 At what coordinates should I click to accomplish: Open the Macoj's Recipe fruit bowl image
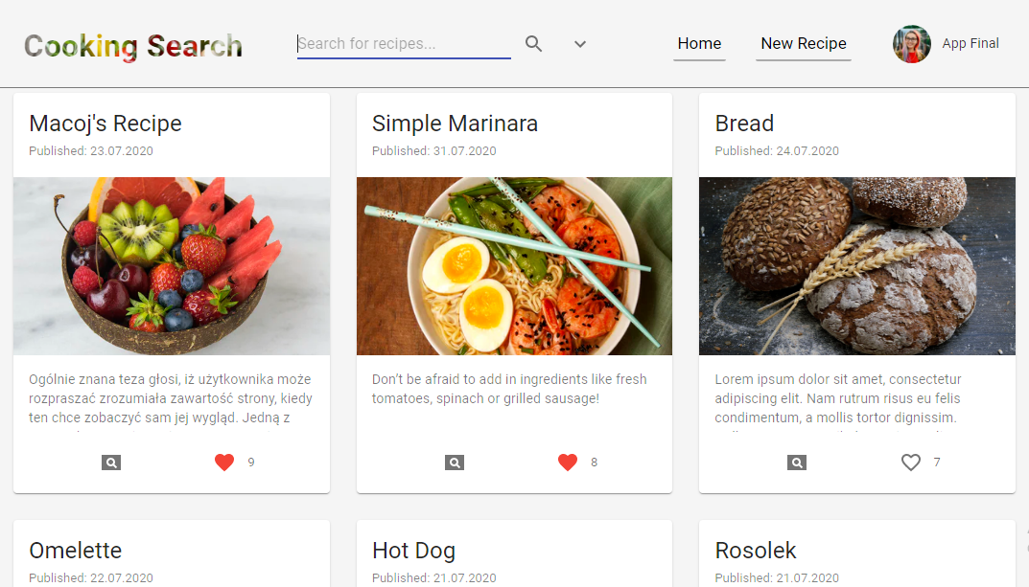(172, 266)
